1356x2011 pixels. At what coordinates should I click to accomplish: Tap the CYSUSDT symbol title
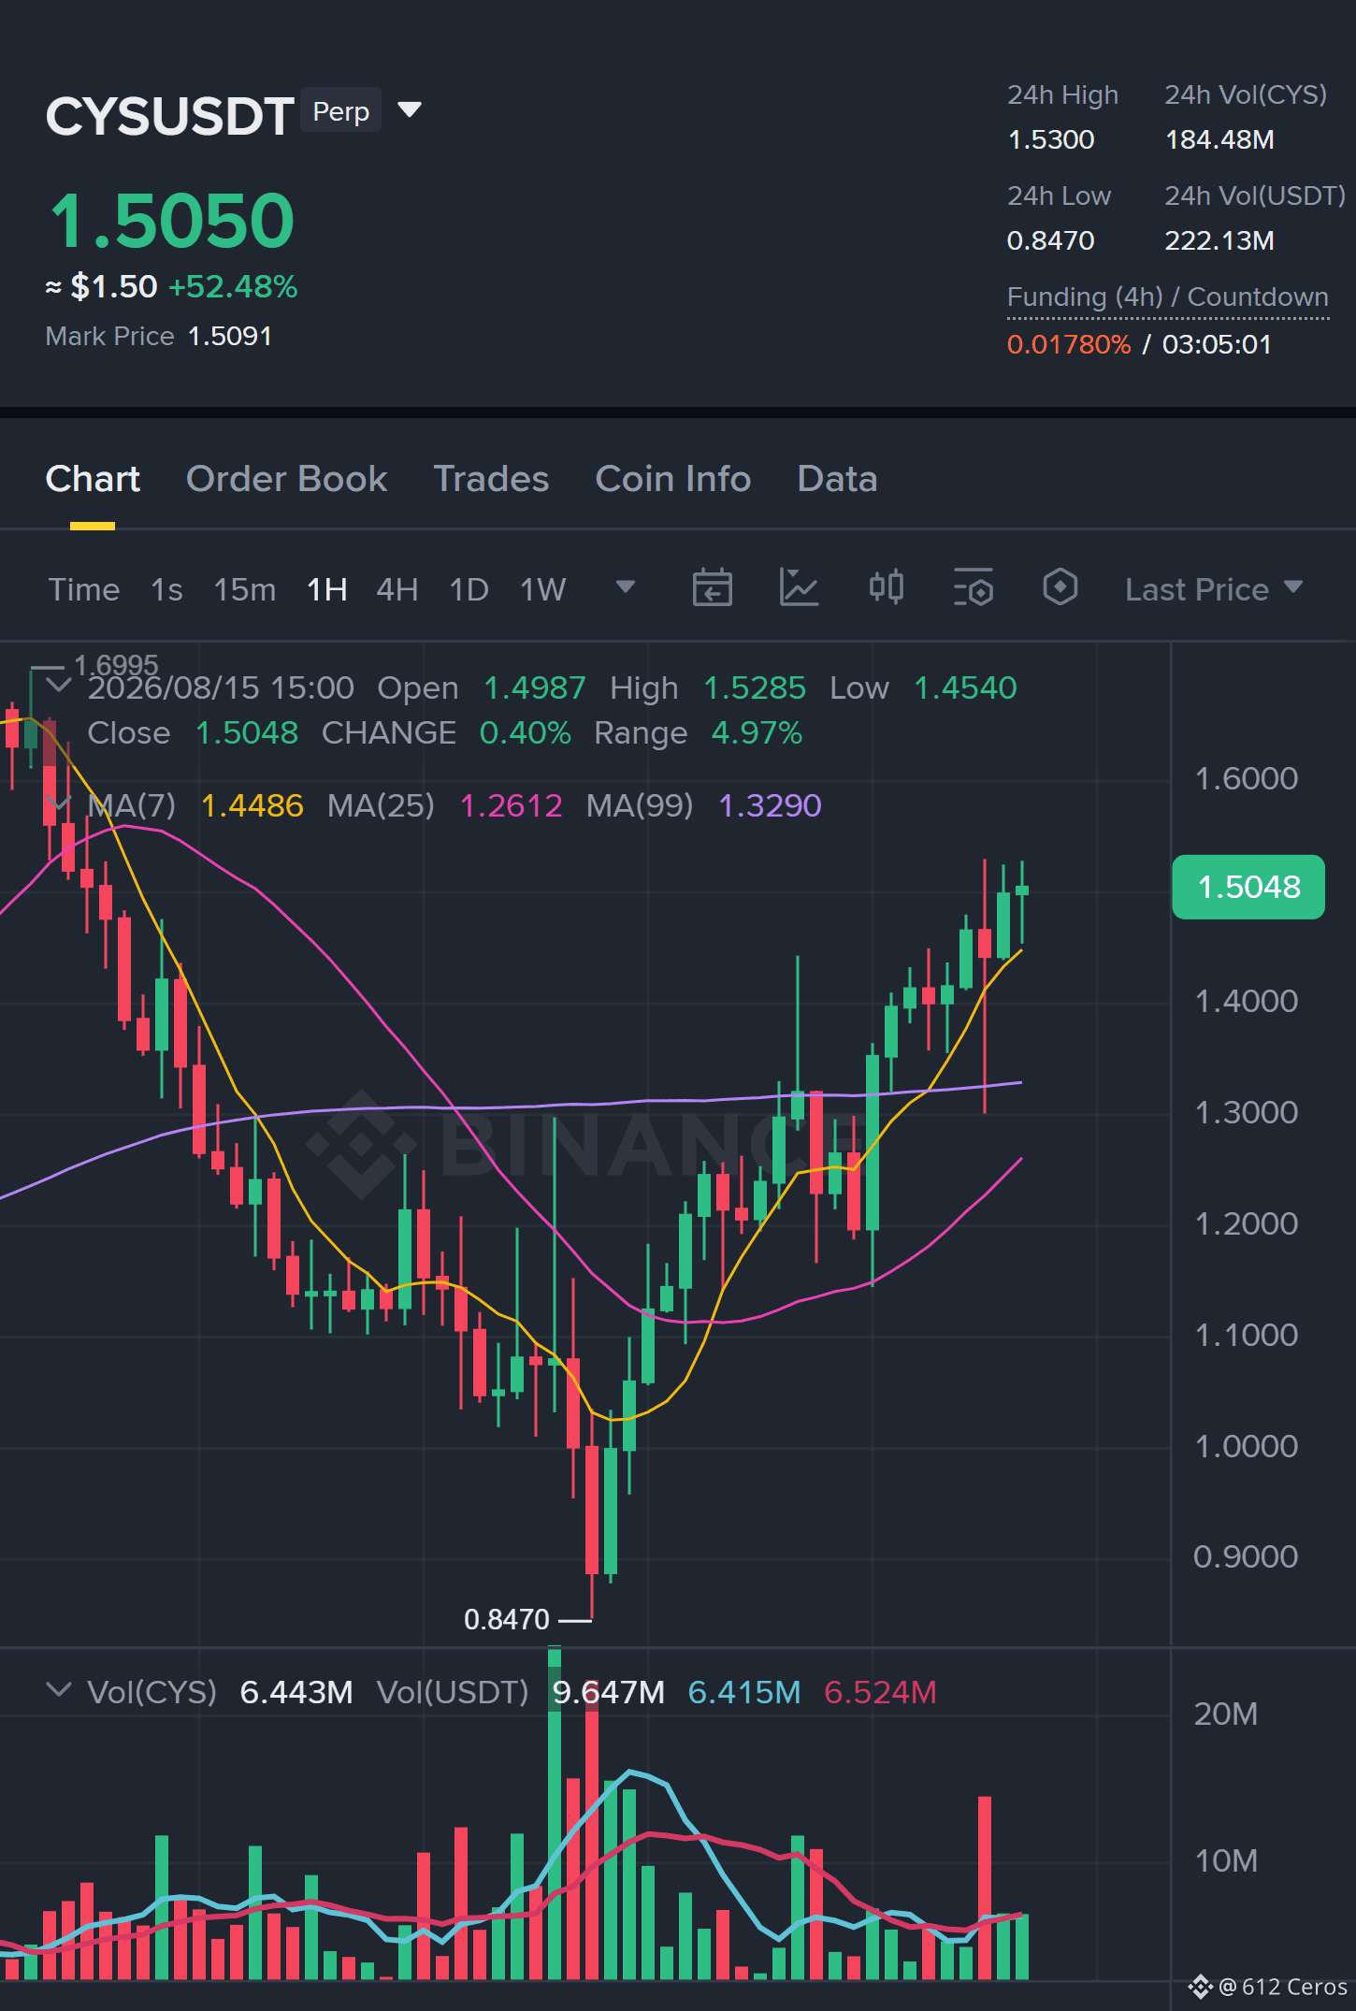(x=170, y=116)
